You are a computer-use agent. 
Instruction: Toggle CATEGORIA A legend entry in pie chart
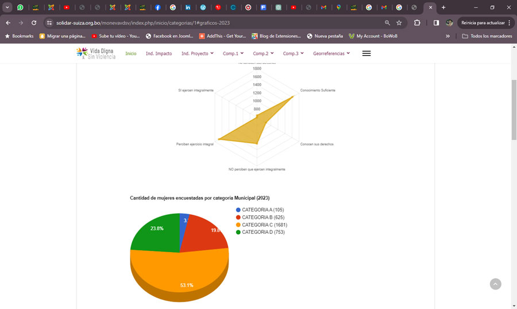263,210
